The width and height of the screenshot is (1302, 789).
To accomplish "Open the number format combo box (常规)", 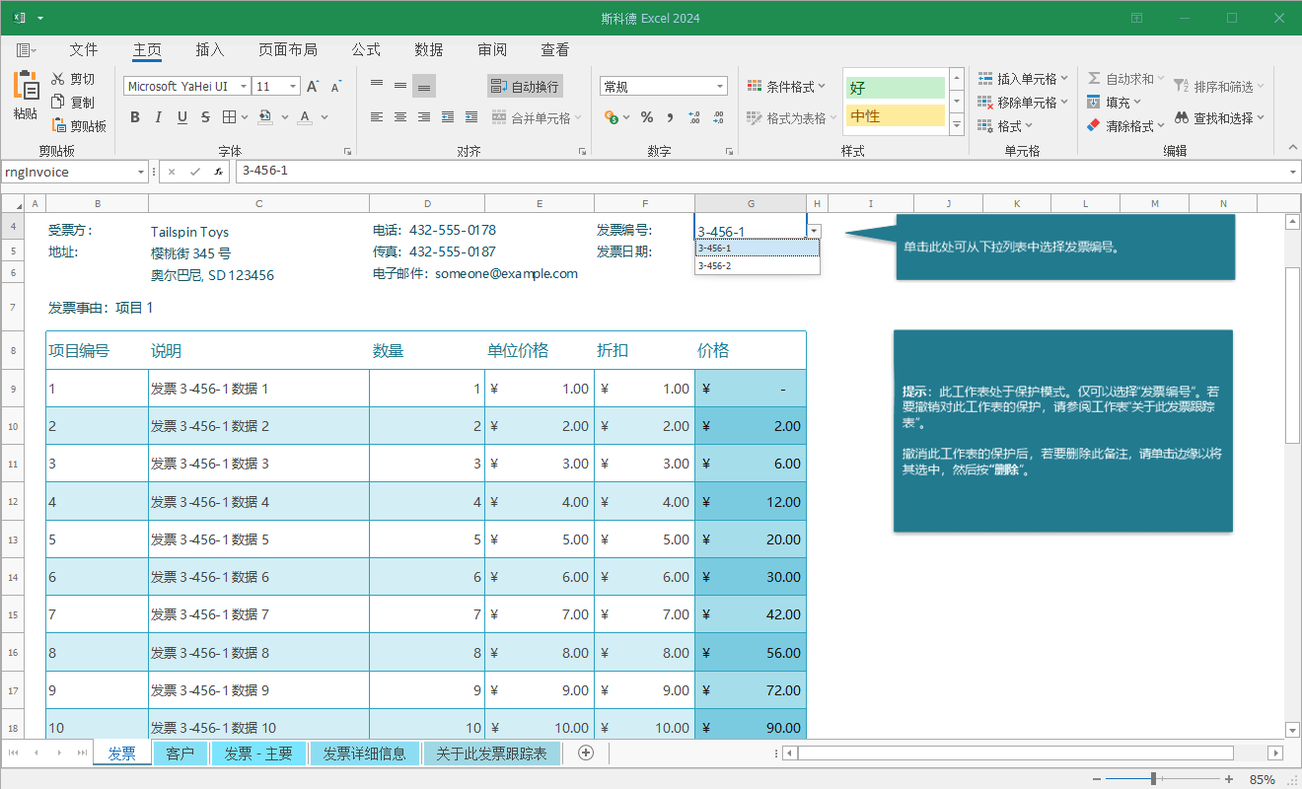I will [663, 87].
